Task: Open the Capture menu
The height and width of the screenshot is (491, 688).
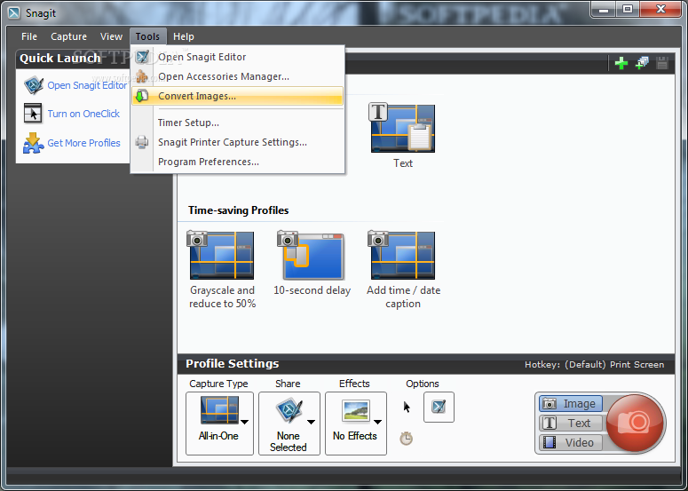Action: pos(68,36)
